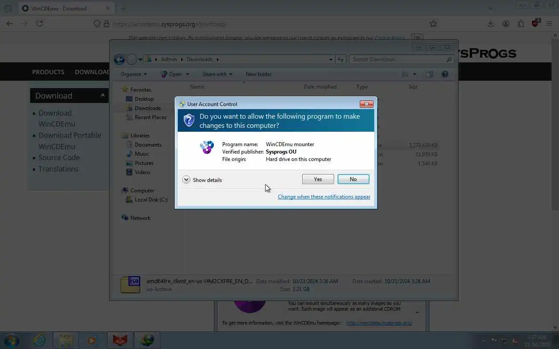Open Translations sidebar link

pos(59,169)
